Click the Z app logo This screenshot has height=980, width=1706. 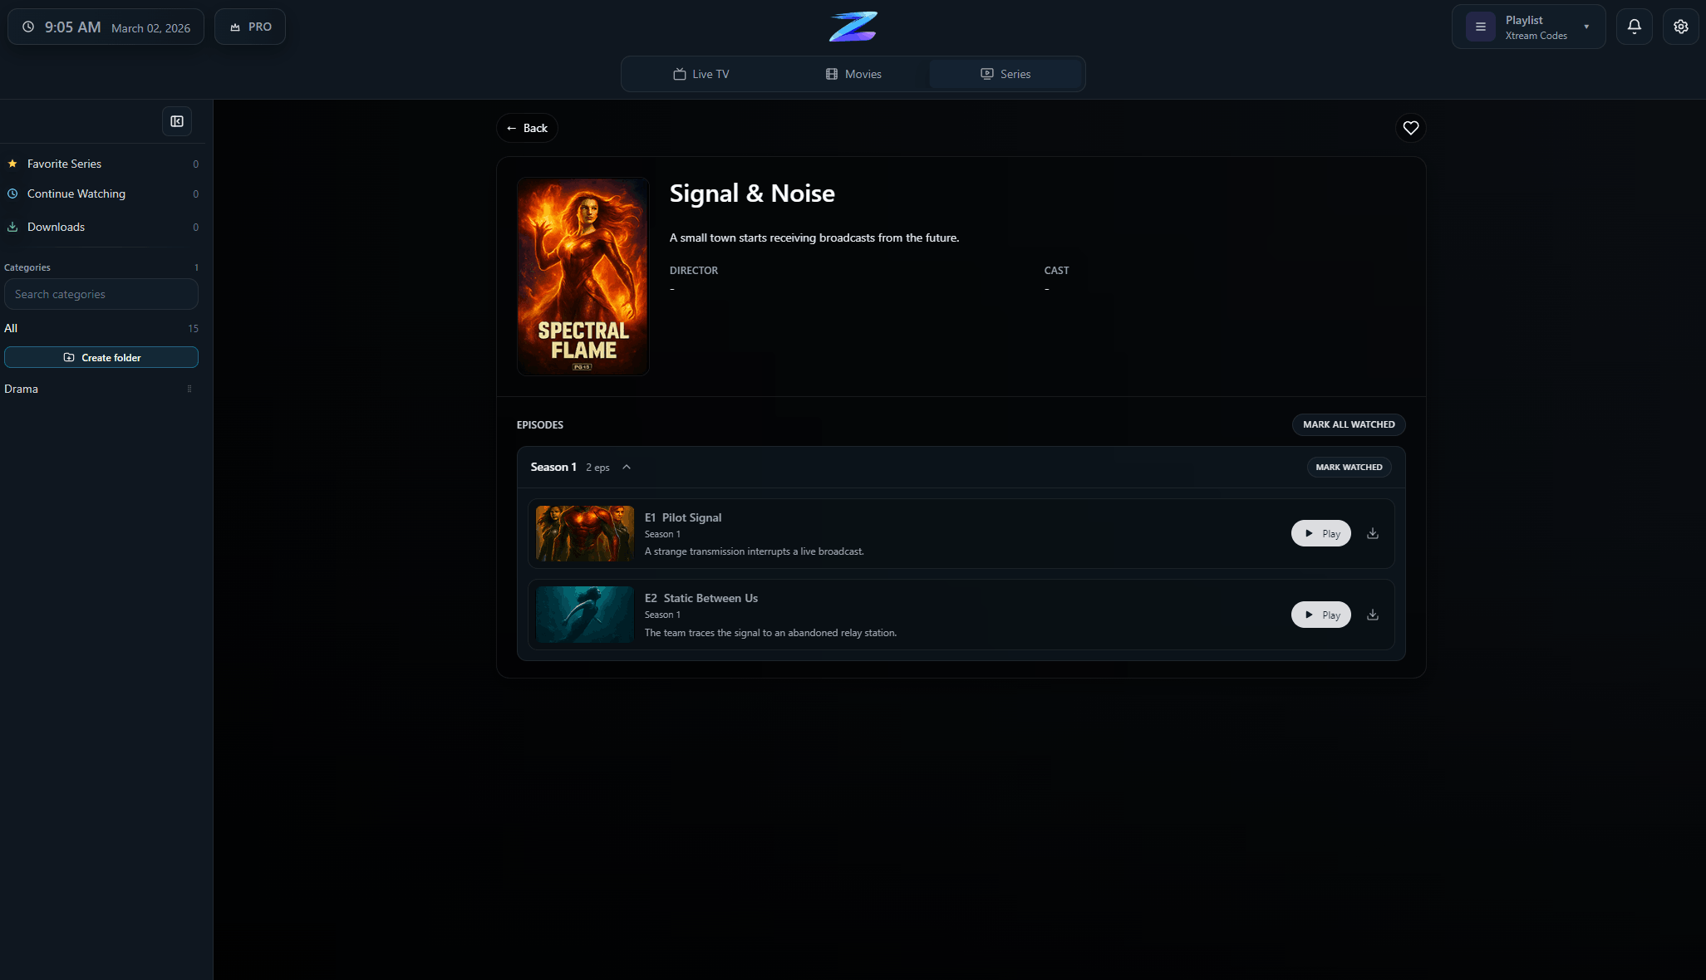click(x=853, y=27)
